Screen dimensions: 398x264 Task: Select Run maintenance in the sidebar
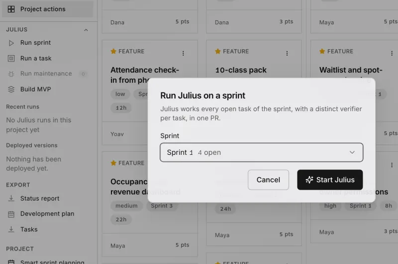46,73
